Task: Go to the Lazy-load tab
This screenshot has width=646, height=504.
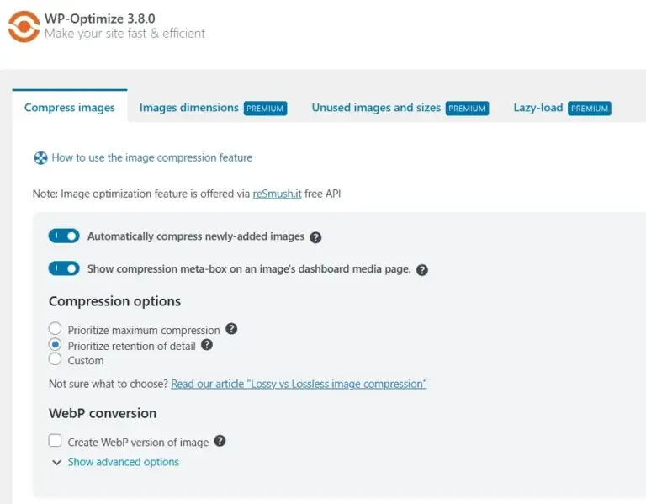Action: (x=538, y=108)
